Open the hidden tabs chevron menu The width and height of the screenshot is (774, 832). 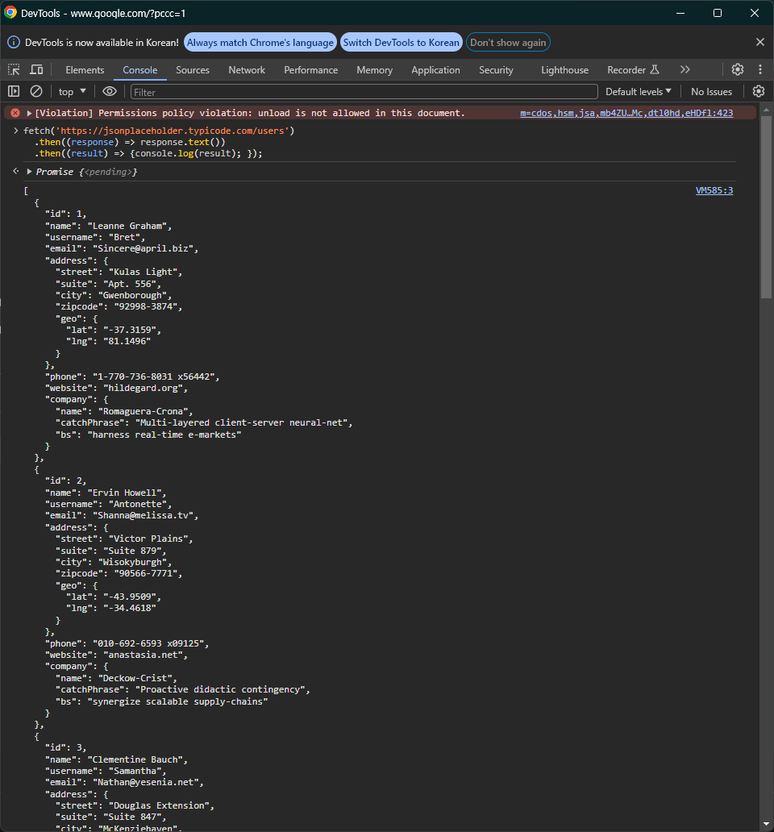pyautogui.click(x=685, y=70)
